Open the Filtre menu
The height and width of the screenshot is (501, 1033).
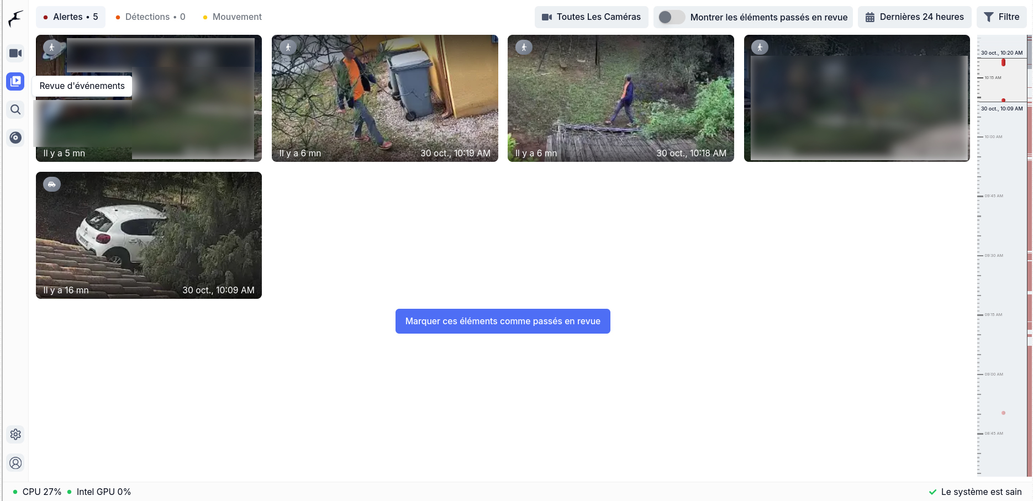tap(1002, 17)
